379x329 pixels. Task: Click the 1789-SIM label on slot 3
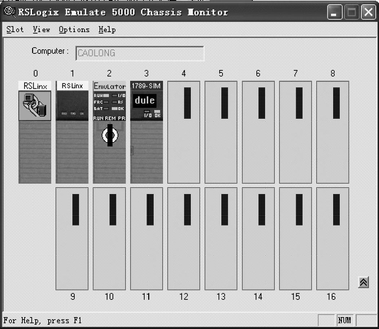coord(146,86)
